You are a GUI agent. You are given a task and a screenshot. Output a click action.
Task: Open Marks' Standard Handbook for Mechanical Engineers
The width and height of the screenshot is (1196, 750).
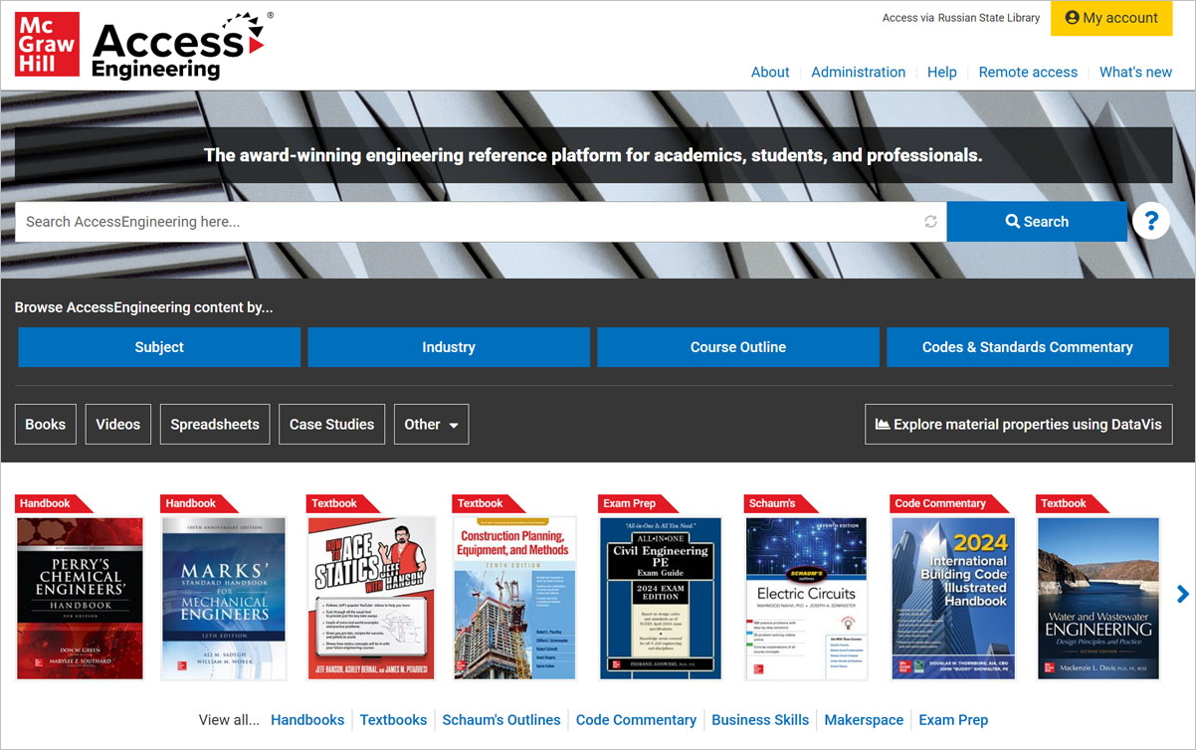click(224, 598)
